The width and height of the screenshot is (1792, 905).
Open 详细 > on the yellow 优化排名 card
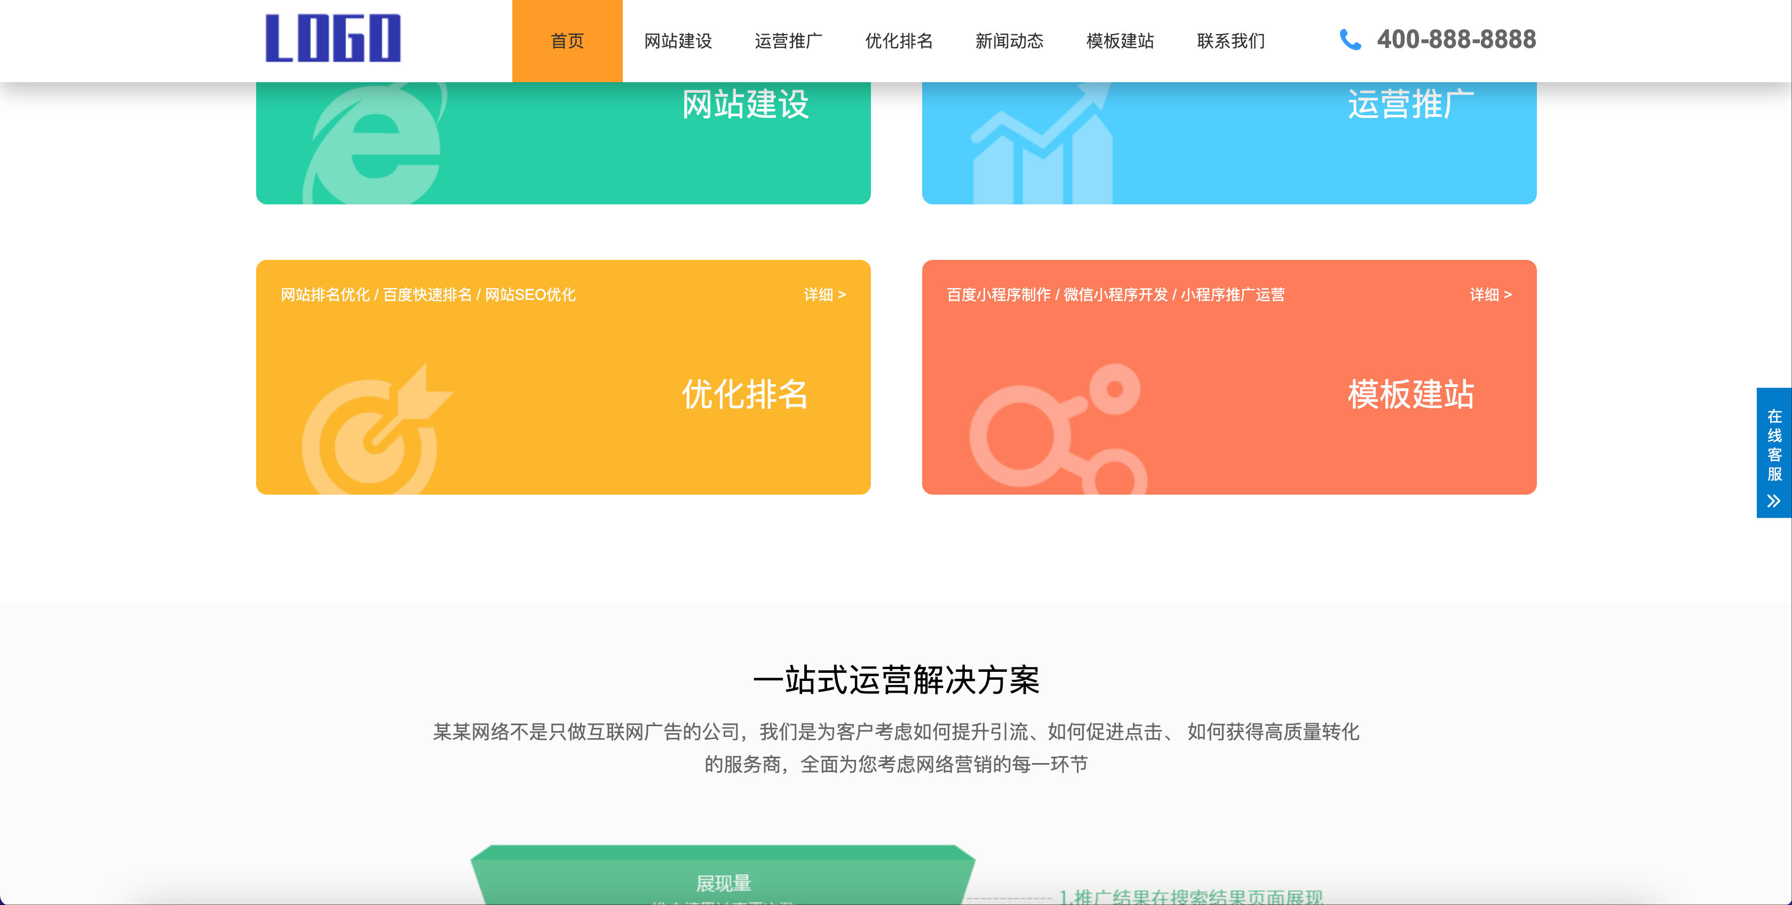click(824, 295)
